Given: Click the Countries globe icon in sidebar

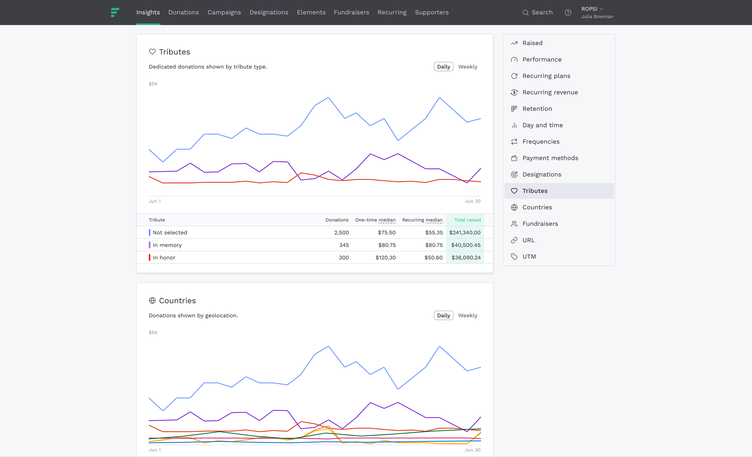Looking at the screenshot, I should [x=514, y=208].
